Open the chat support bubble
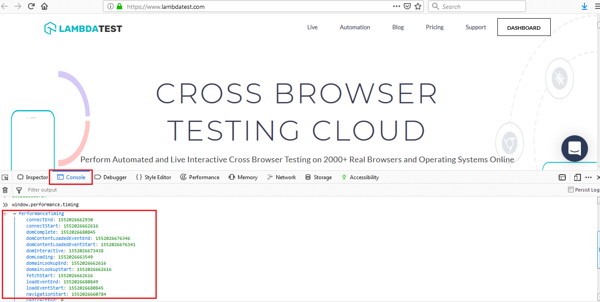The image size is (600, 302). (x=574, y=149)
